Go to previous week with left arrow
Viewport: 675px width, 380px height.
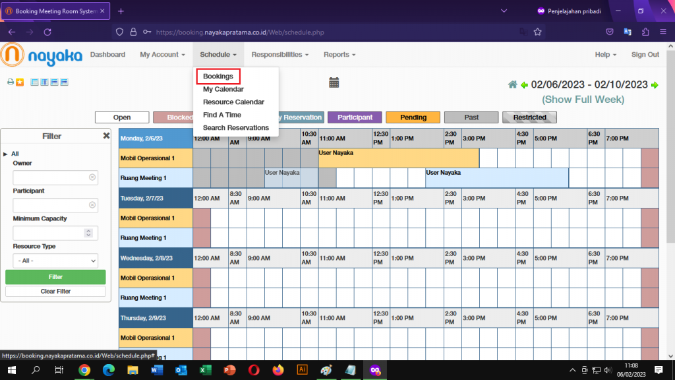[x=524, y=84]
